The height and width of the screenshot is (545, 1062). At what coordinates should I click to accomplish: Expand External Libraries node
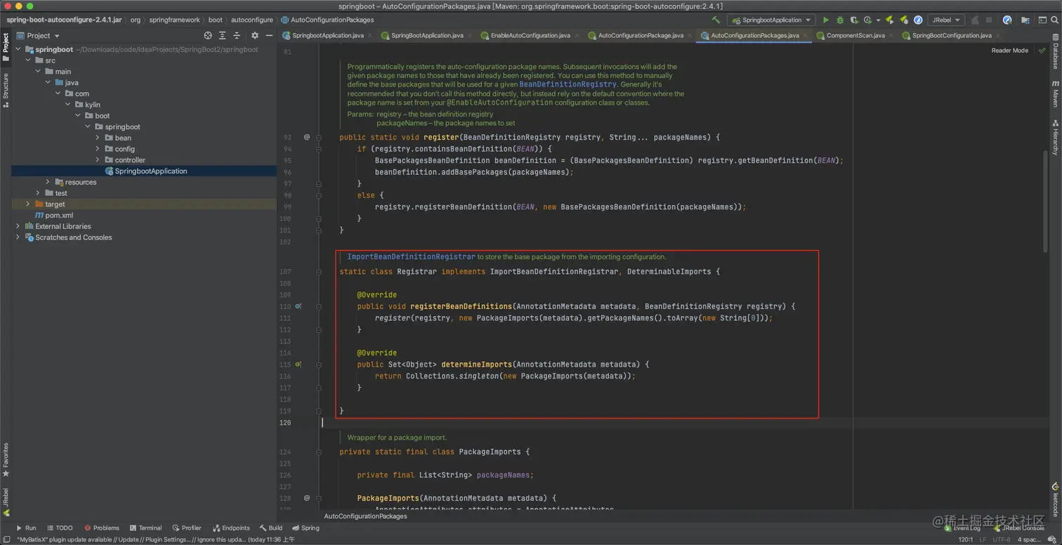(18, 226)
